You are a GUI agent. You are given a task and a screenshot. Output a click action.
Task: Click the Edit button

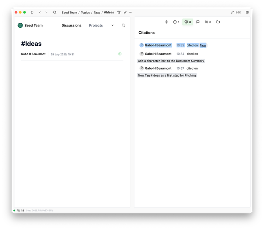[236, 12]
